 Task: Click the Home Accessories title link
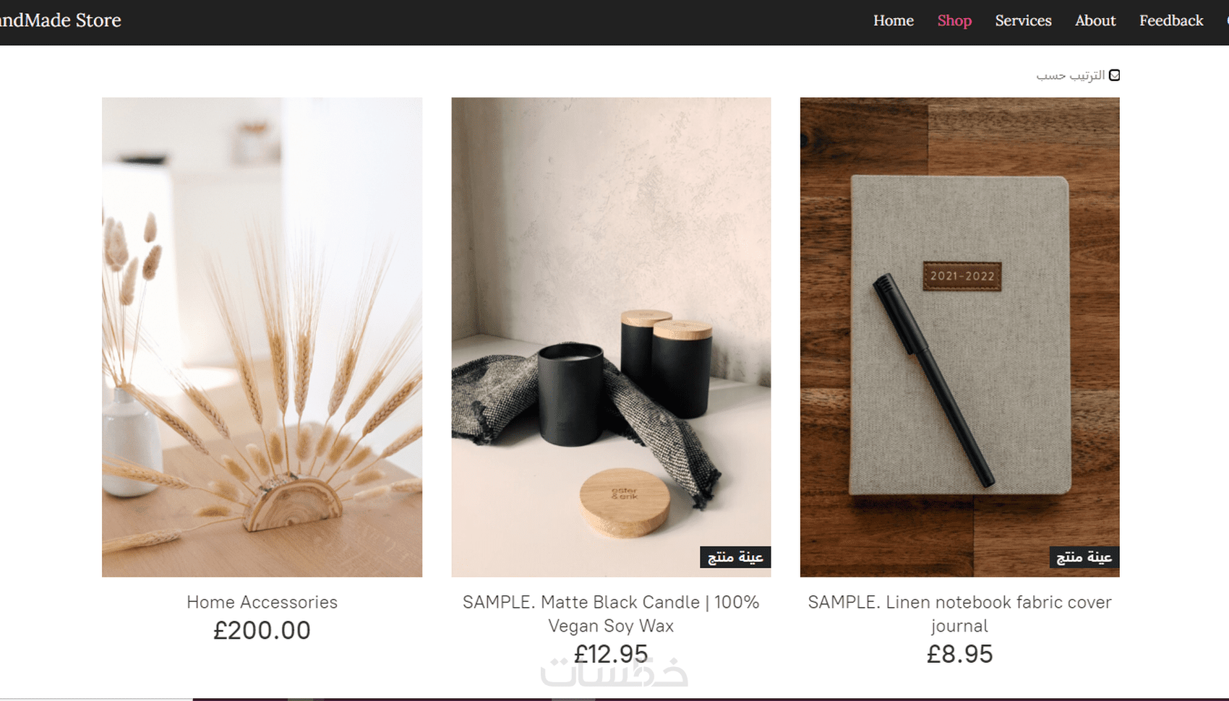click(262, 602)
